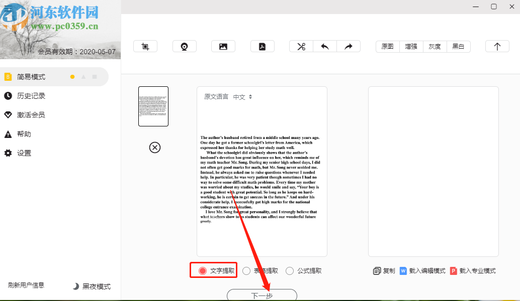Switch image filter to 黑白
Image resolution: width=520 pixels, height=301 pixels.
(458, 47)
